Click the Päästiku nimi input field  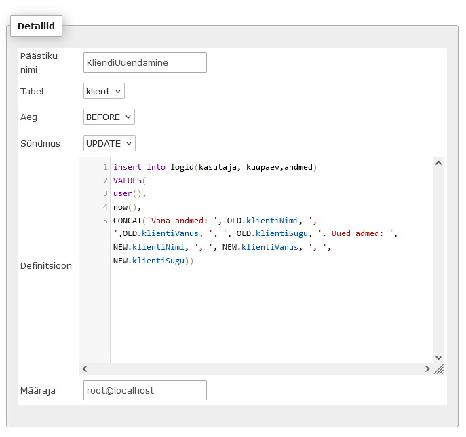(x=144, y=62)
